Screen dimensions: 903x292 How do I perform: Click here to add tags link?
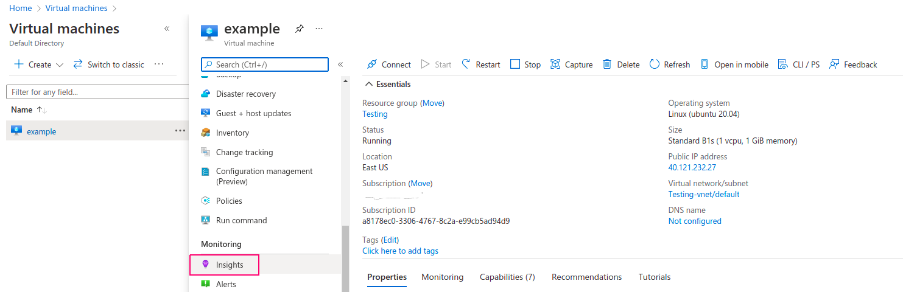pyautogui.click(x=400, y=251)
